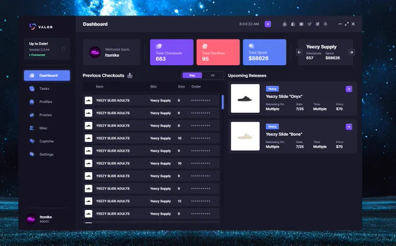Click the checkouts list scrollbar thumb

[x=222, y=102]
